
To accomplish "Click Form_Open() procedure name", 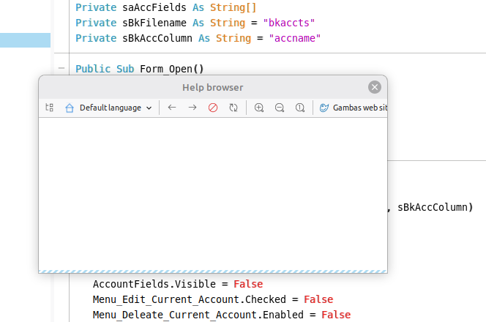I will [172, 69].
